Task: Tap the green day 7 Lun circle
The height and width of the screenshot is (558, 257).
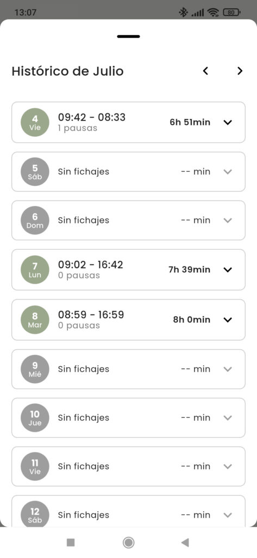Action: 35,270
